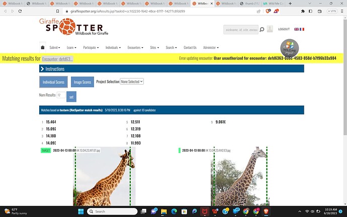Open a new browser tab with plus

click(x=290, y=4)
